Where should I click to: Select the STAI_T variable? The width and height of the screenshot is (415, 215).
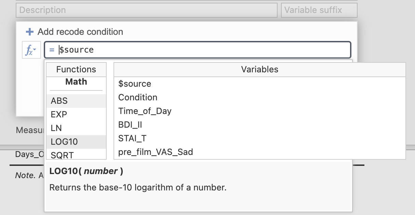(x=259, y=138)
